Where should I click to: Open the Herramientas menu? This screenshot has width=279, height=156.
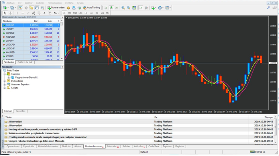point(55,3)
